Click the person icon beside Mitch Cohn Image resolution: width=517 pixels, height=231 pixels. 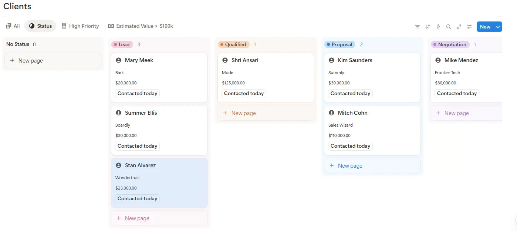click(331, 113)
